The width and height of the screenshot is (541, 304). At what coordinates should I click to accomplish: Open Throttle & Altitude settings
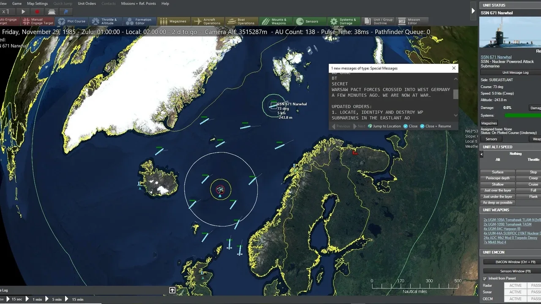pyautogui.click(x=105, y=21)
